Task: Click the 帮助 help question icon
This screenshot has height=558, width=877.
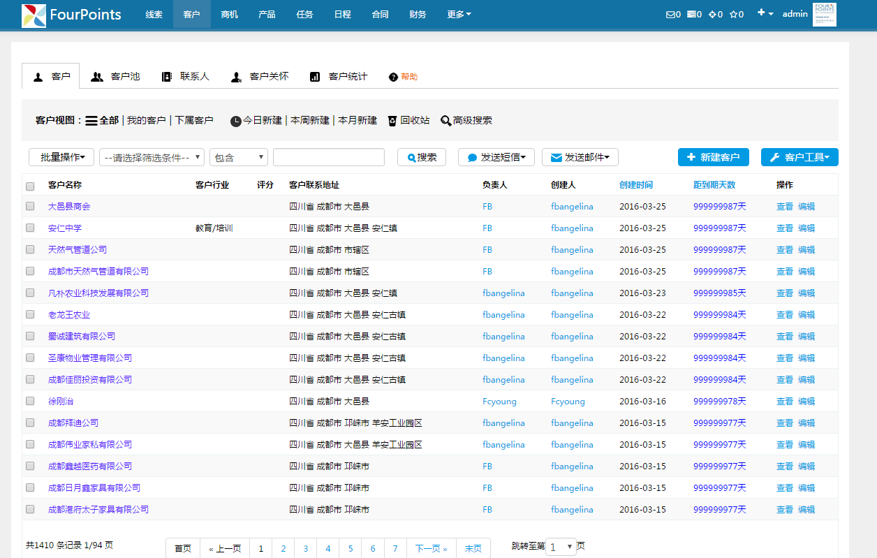Action: (394, 77)
